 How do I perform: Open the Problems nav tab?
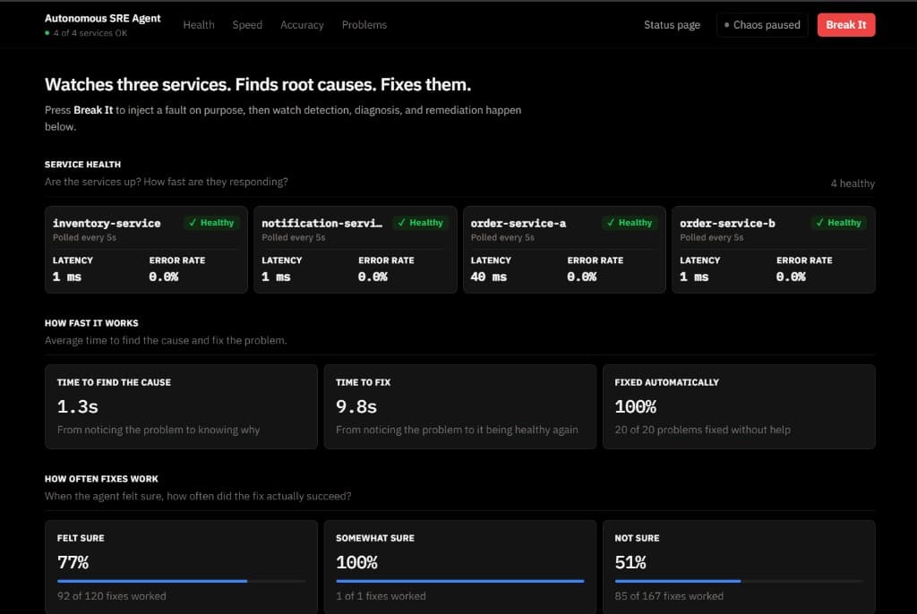(x=364, y=24)
